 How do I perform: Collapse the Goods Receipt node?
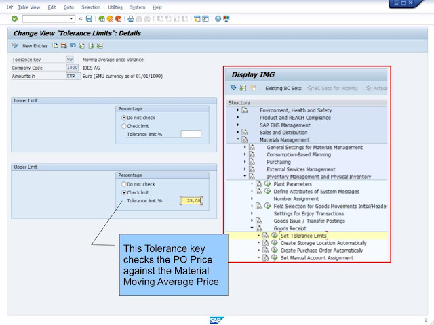pyautogui.click(x=252, y=227)
